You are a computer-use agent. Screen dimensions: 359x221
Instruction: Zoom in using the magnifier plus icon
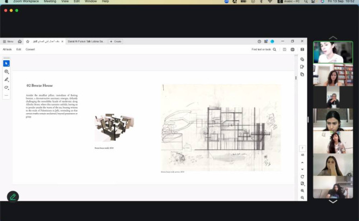pos(302,191)
